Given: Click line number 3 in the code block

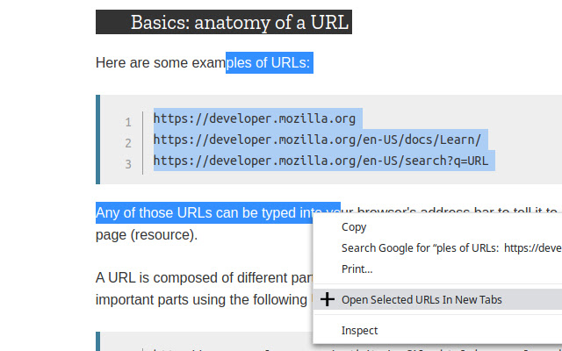Looking at the screenshot, I should point(128,164).
